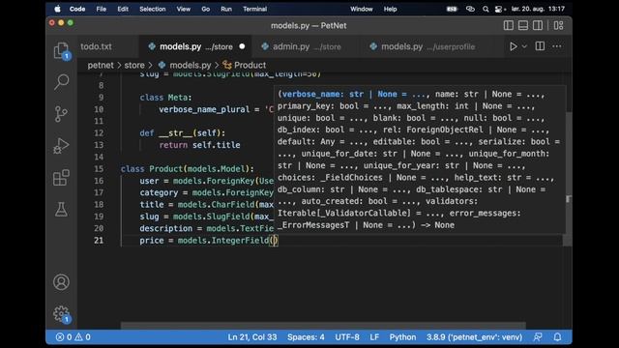
Task: Select language mode Python in status bar
Action: coord(402,337)
